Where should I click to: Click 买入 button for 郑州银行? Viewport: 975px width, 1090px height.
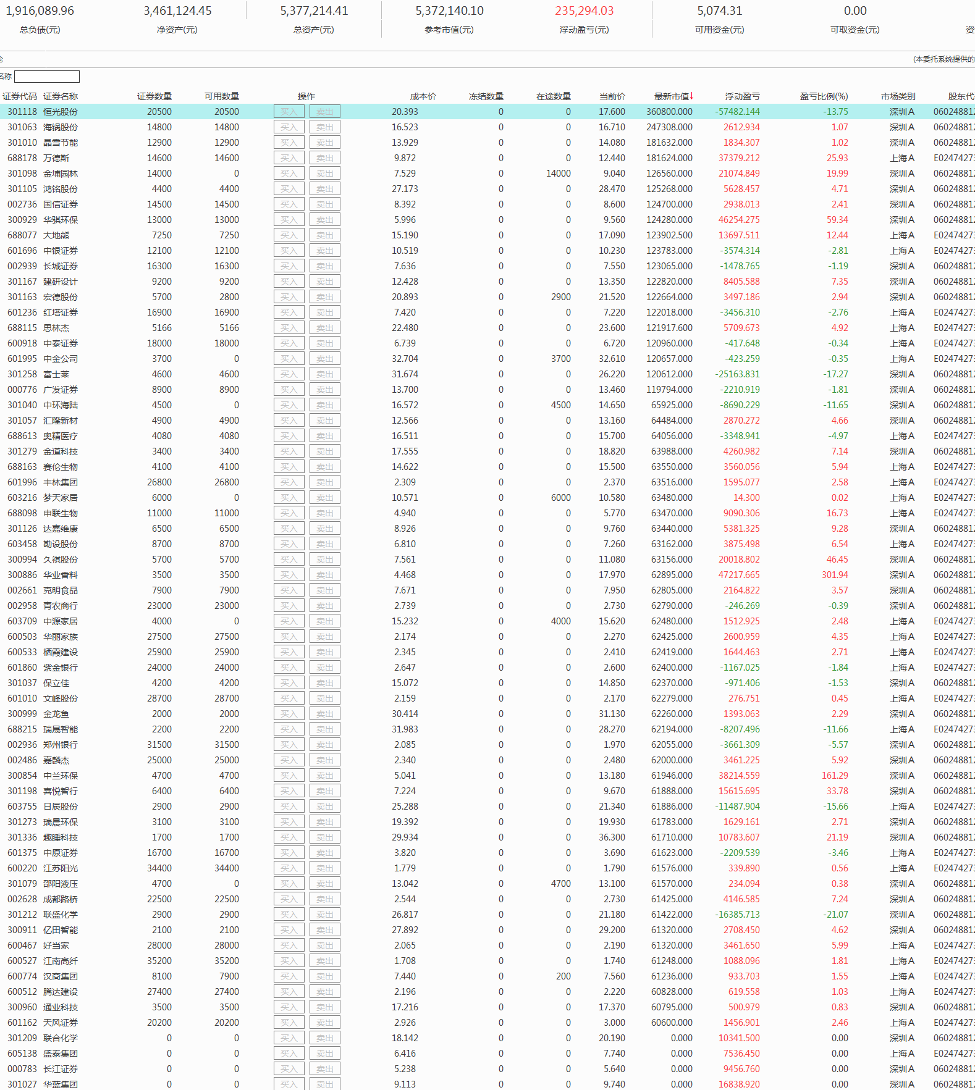pyautogui.click(x=289, y=745)
